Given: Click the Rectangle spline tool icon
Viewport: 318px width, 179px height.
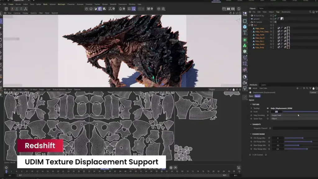Looking at the screenshot, I should tap(245, 21).
